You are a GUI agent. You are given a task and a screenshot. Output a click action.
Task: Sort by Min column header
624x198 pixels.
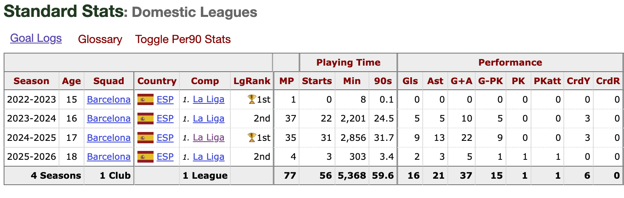click(x=352, y=81)
